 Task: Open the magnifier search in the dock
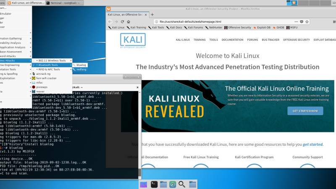(x=182, y=184)
